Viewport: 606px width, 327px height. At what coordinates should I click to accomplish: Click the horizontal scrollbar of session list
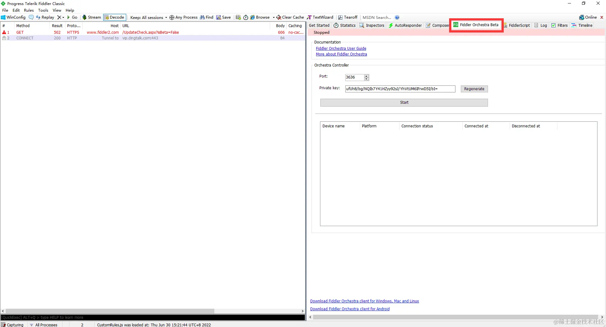(110, 311)
